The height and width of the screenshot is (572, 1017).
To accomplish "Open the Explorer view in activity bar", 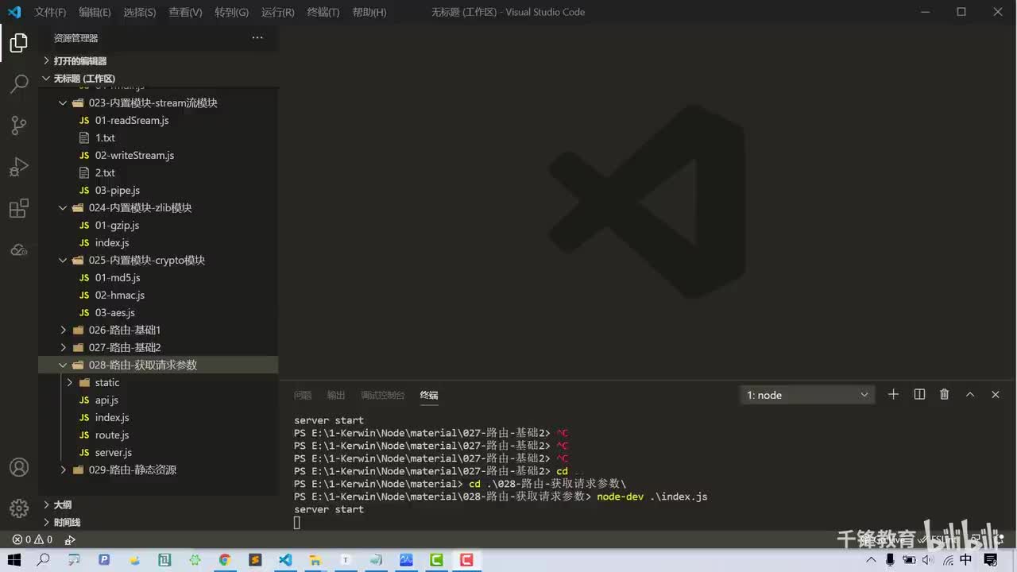I will [x=19, y=43].
